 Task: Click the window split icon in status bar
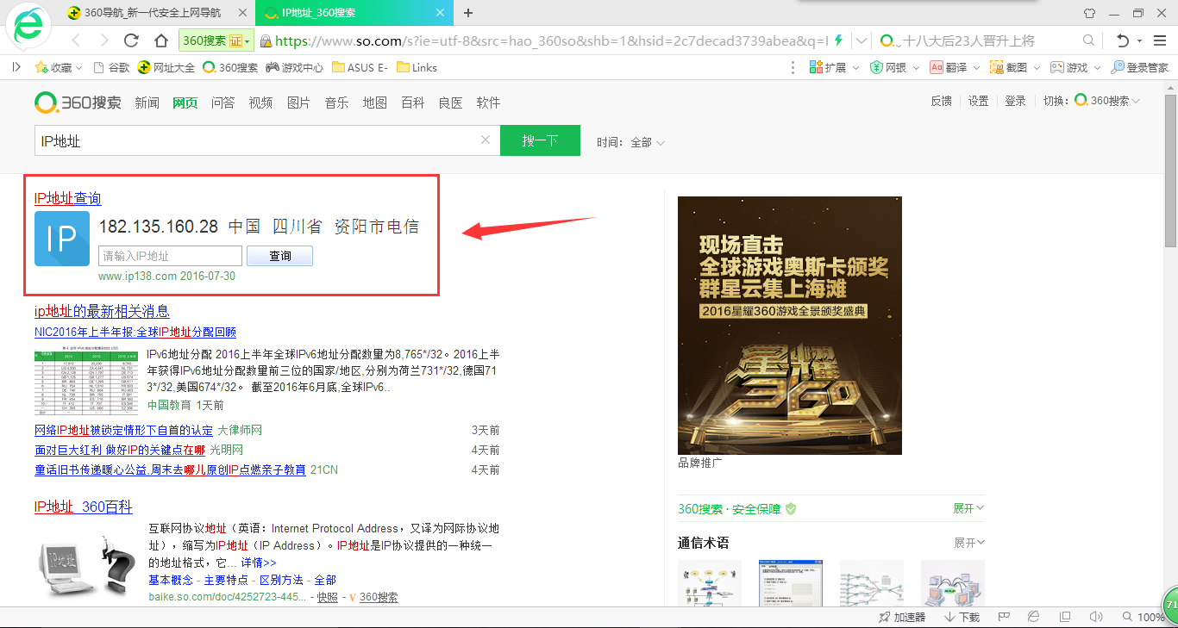[1065, 617]
